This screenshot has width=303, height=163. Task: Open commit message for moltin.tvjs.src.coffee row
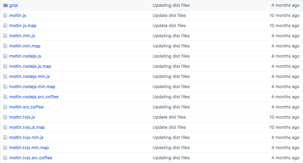point(171,158)
